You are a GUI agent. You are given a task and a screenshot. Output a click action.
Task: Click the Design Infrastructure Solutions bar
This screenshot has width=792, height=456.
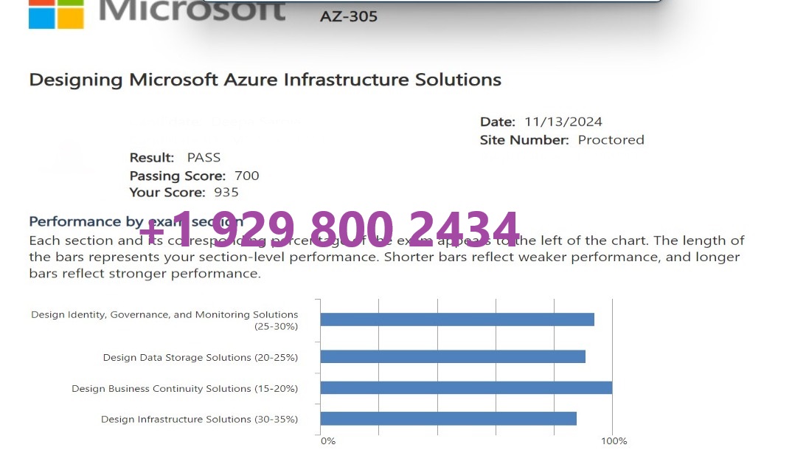(448, 418)
